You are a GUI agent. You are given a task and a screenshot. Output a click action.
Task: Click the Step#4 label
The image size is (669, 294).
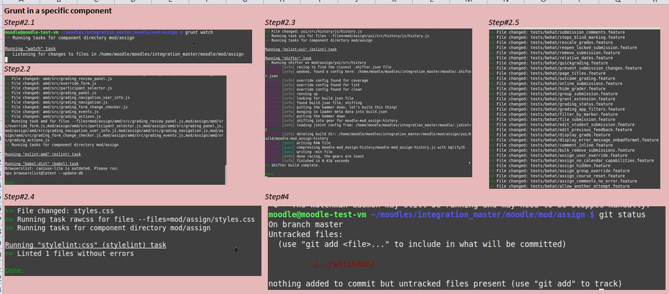277,196
